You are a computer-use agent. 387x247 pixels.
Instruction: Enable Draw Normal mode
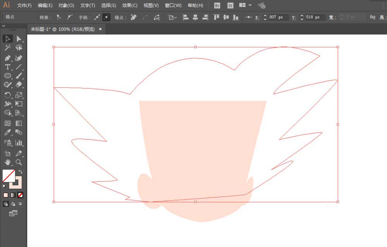tap(6, 204)
